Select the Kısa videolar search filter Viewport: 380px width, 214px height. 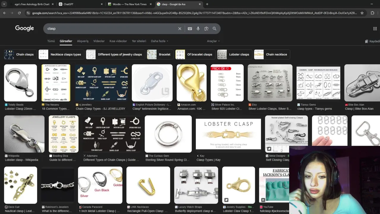(118, 41)
